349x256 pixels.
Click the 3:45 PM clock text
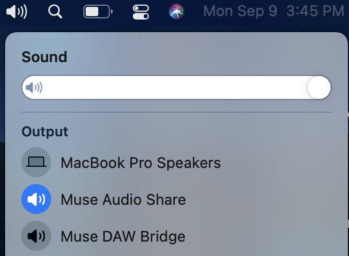315,11
